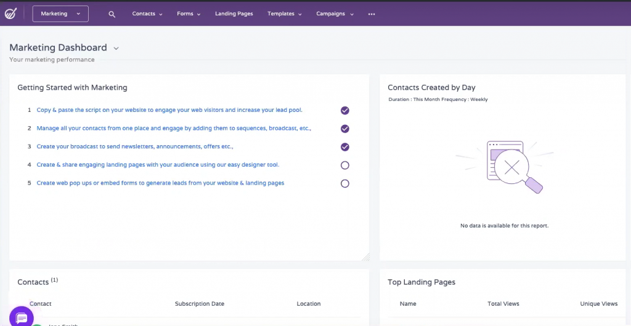Viewport: 631px width, 326px height.
Task: Click 'Create & share engaging landing pages' link
Action: coord(158,165)
